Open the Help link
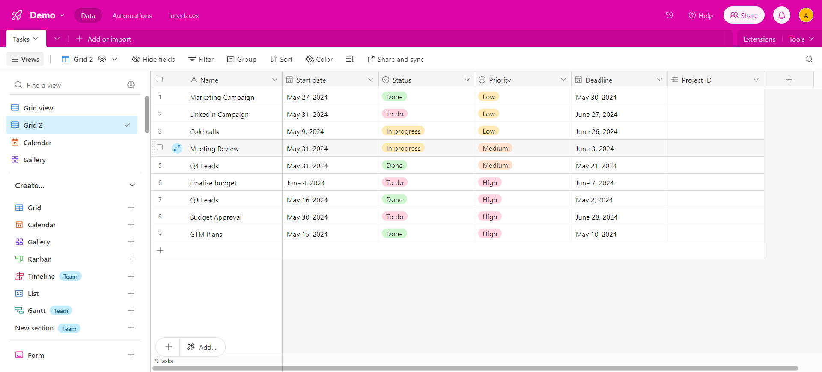Viewport: 822px width, 372px height. coord(700,15)
